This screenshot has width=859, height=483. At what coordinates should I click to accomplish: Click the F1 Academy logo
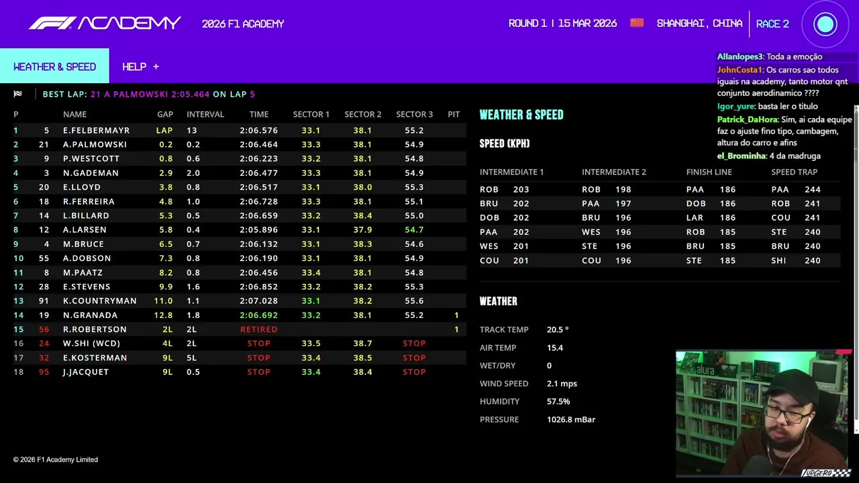pyautogui.click(x=105, y=23)
